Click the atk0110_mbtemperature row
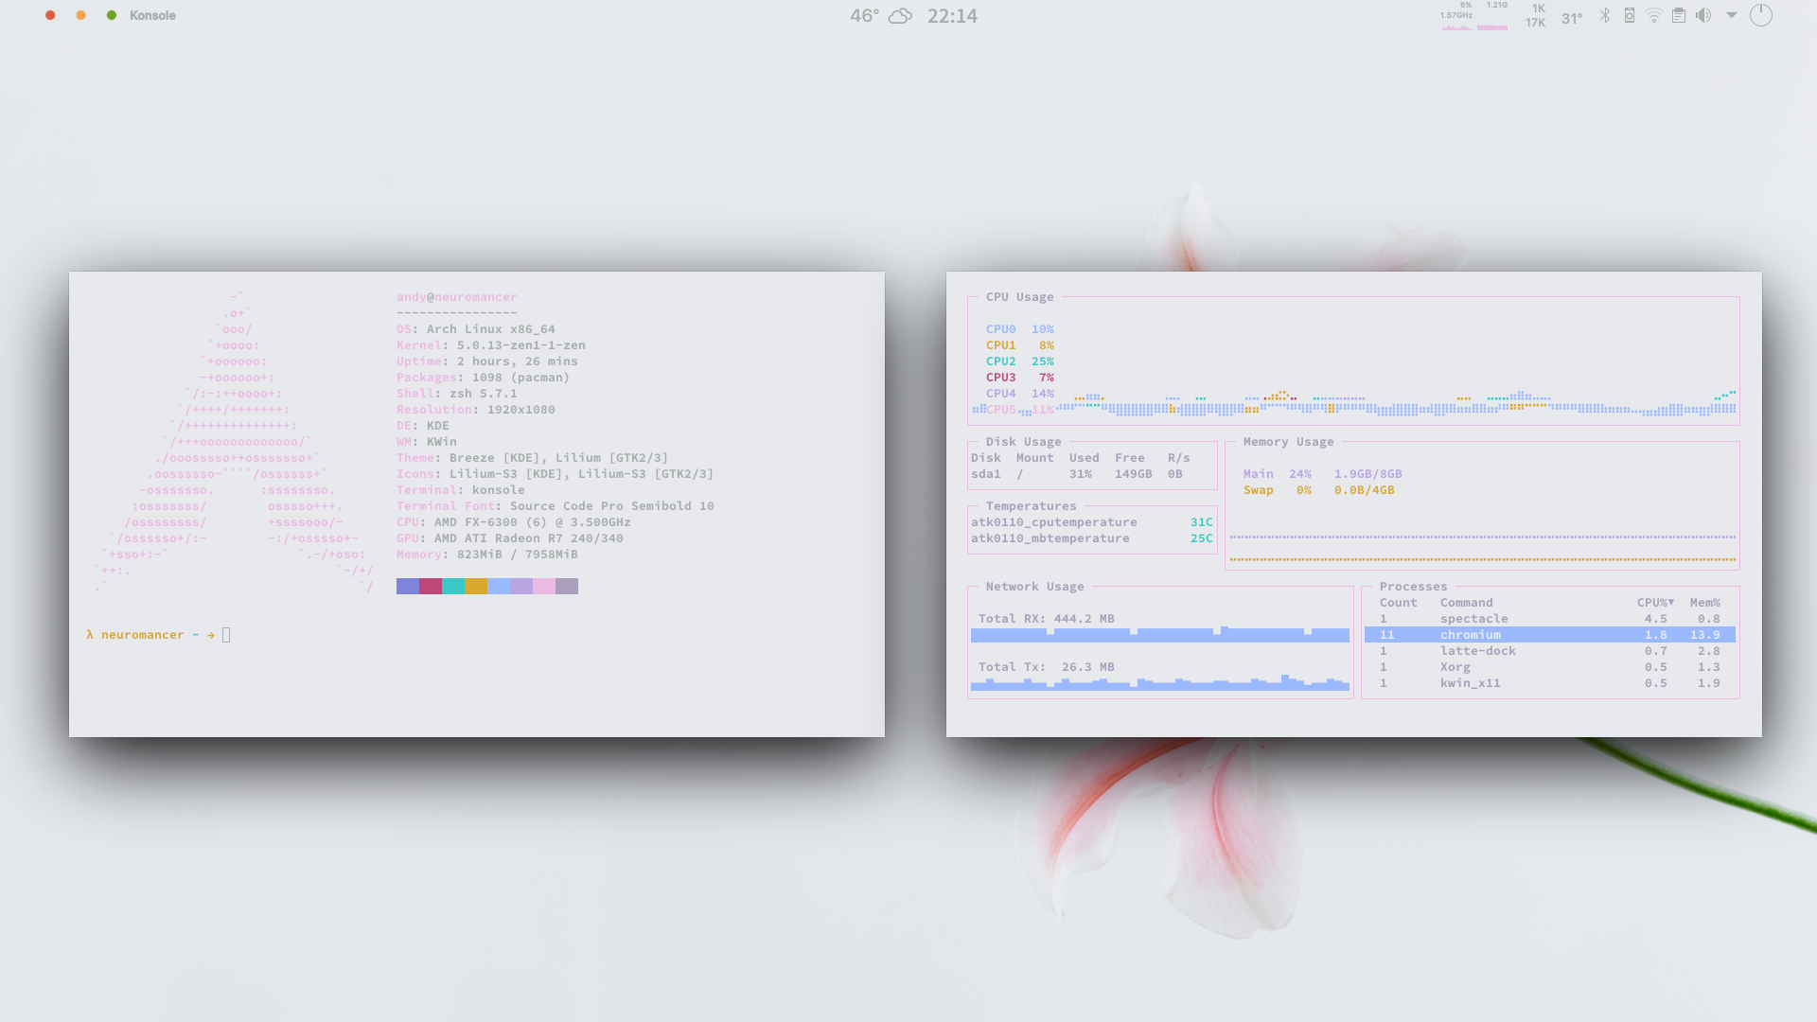1817x1022 pixels. pyautogui.click(x=1092, y=538)
